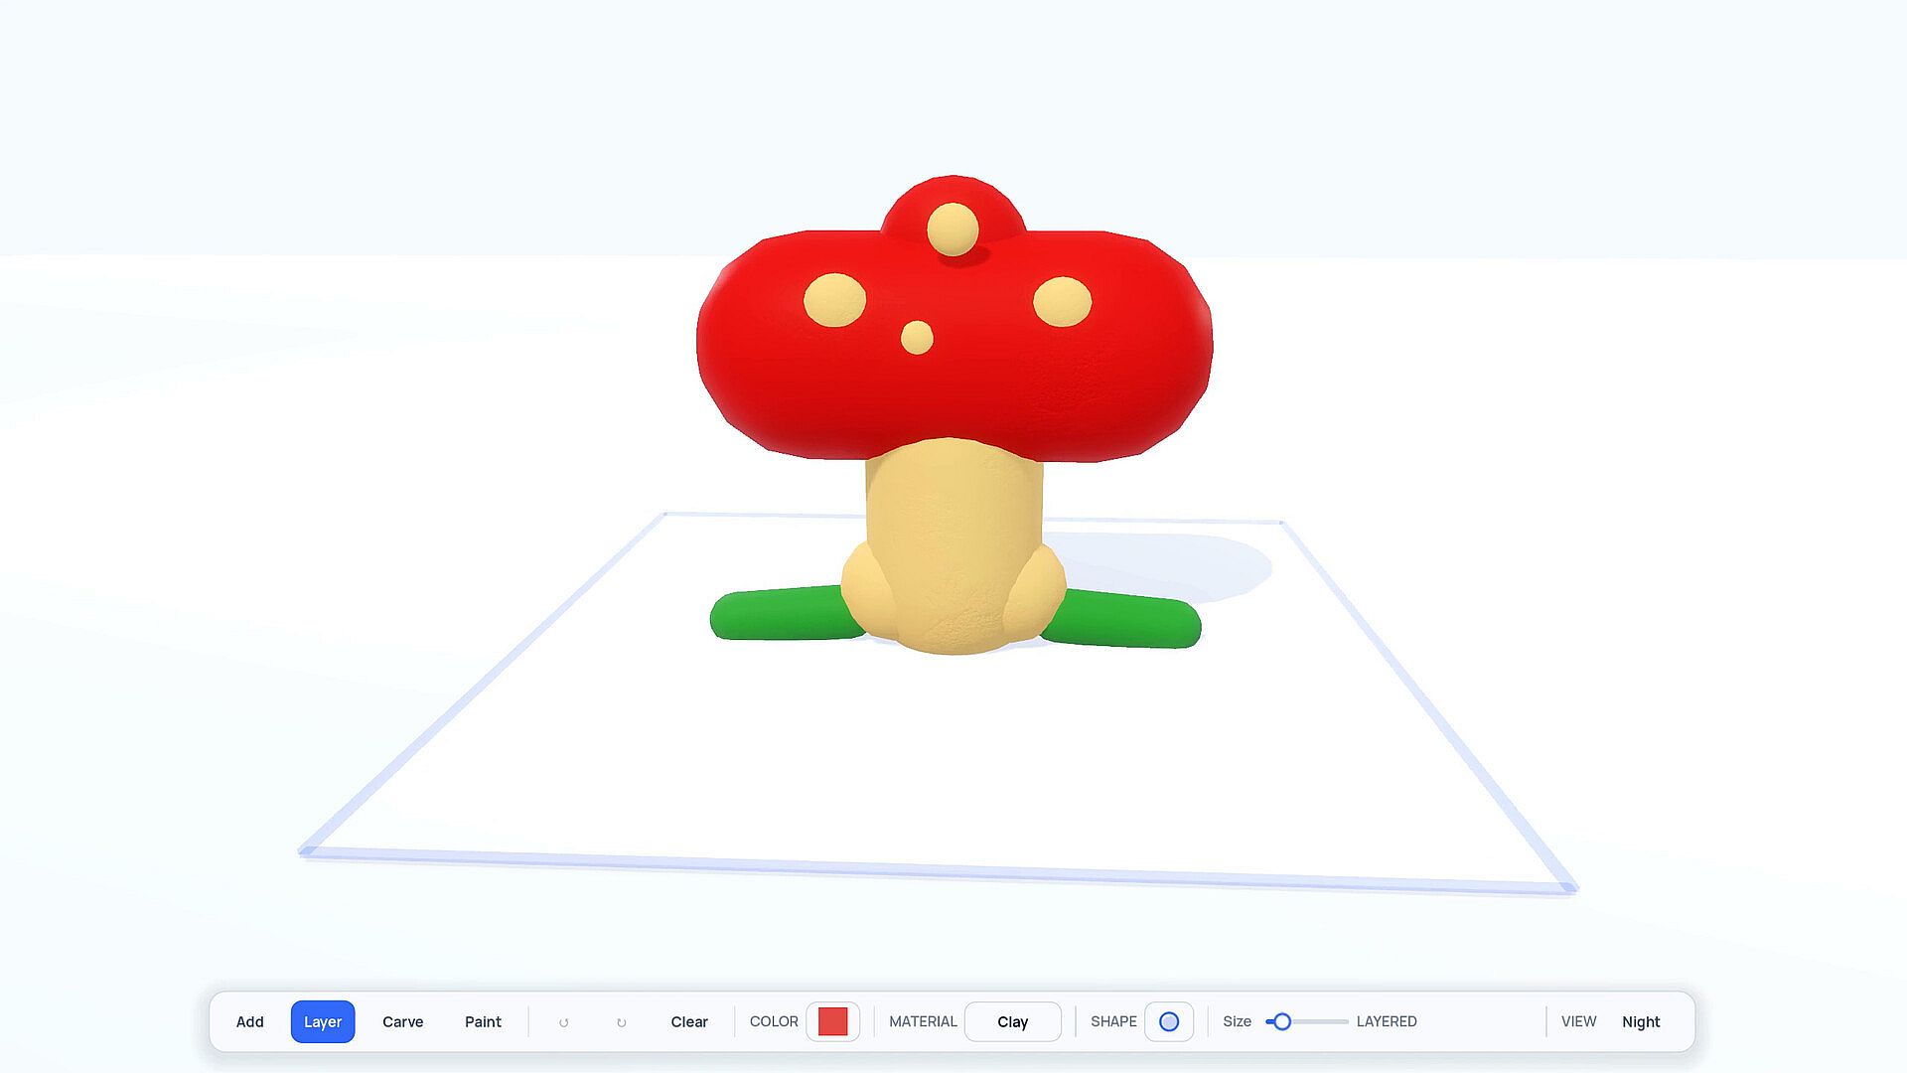Click the MATERIAL label text
This screenshot has height=1073, width=1907.
pos(923,1021)
